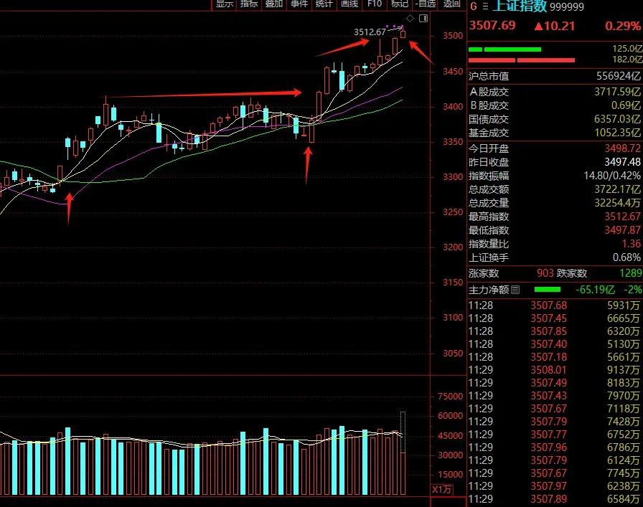Screen dimensions: 643x507
Task: Click the green 主力净额 bar indicator
Action: pos(548,290)
